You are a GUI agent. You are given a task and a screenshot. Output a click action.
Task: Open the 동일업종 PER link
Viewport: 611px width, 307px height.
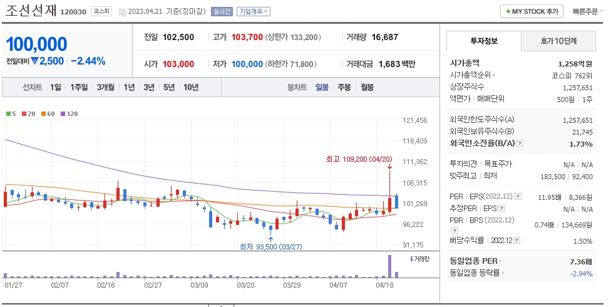pos(475,261)
